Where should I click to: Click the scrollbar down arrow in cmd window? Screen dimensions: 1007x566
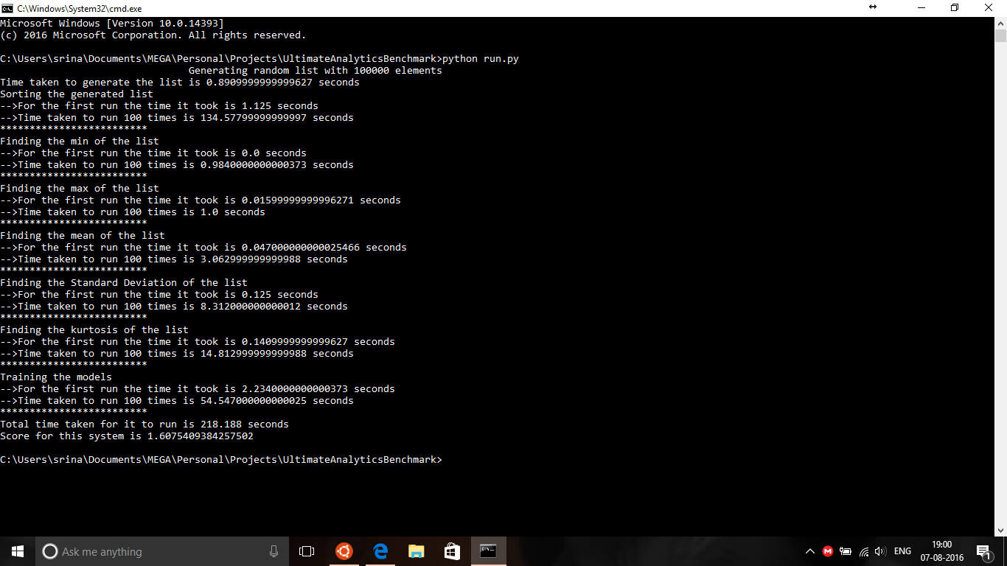pos(1000,530)
